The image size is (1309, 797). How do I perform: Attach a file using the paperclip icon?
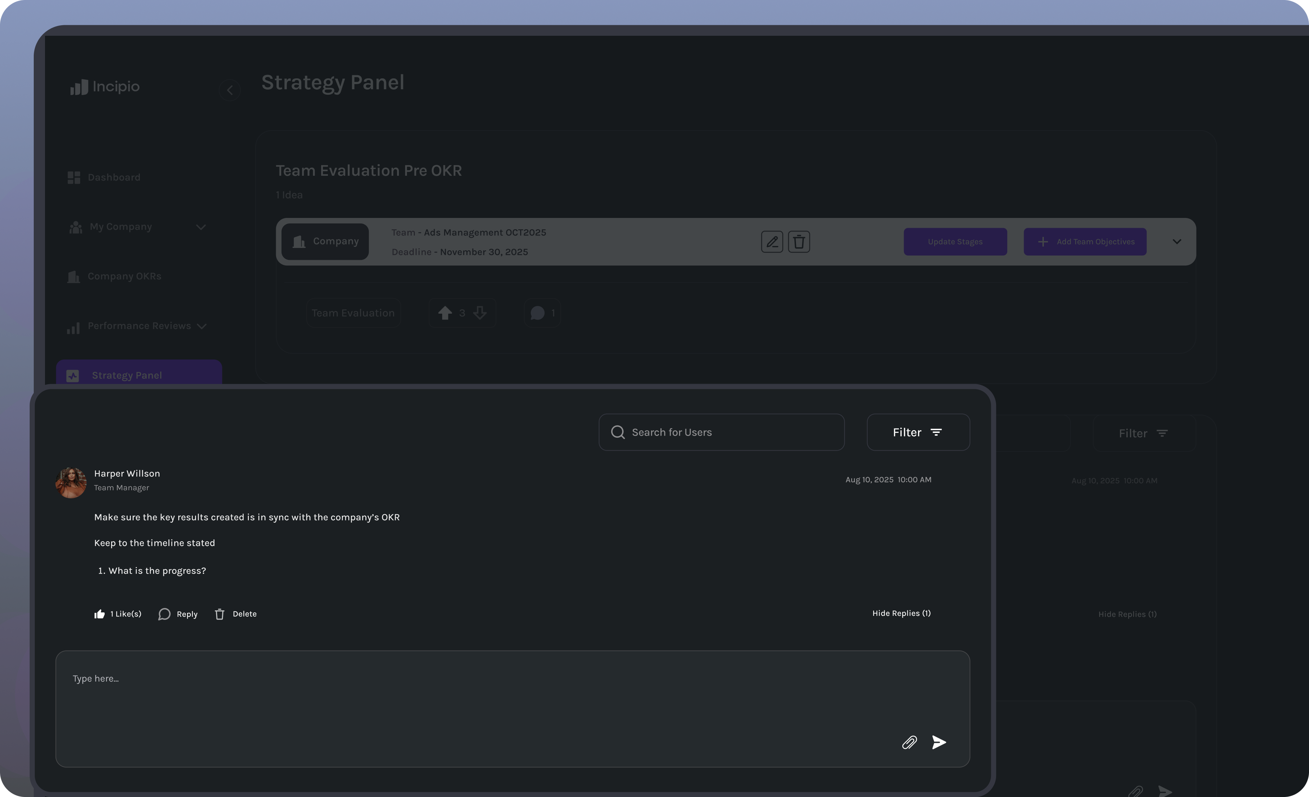click(x=909, y=743)
